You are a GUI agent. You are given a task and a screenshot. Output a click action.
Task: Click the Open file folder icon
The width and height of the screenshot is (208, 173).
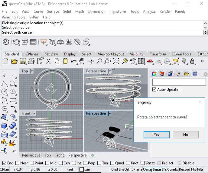pyautogui.click(x=14, y=61)
